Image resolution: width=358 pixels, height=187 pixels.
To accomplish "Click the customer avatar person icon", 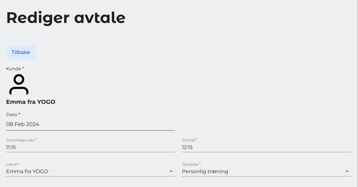I will pos(19,84).
